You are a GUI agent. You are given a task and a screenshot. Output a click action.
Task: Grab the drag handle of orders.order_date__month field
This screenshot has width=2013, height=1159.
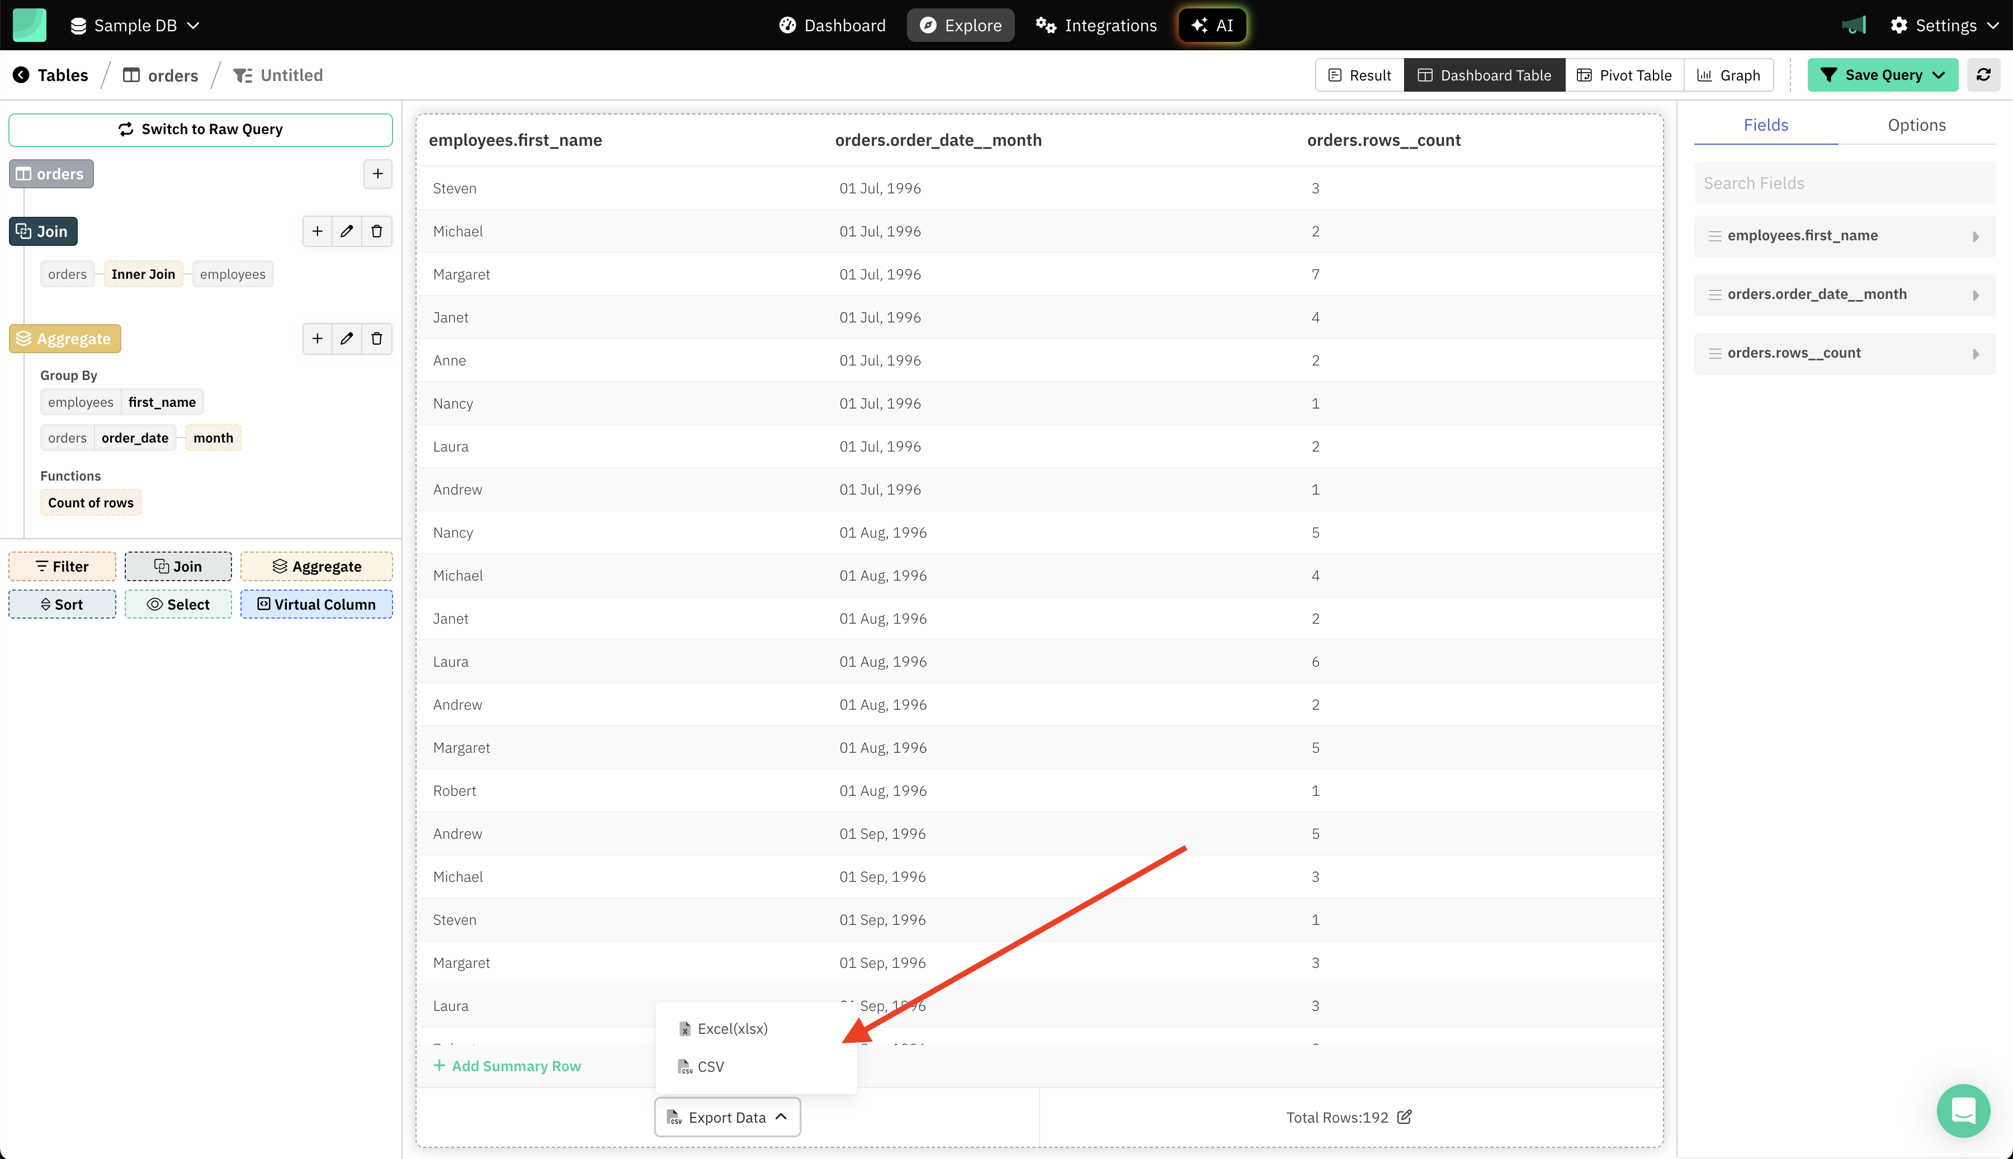point(1714,295)
